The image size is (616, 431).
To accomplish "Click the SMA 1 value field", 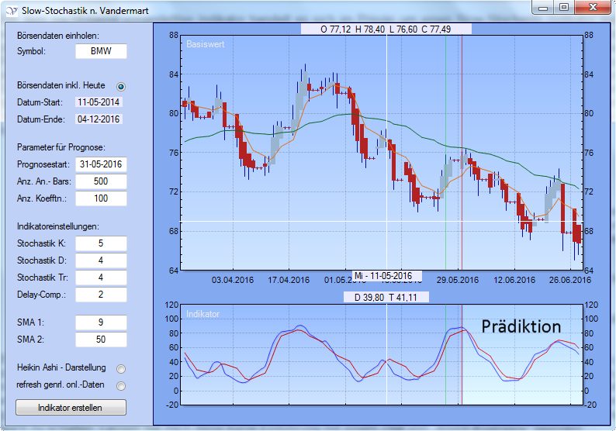I will pyautogui.click(x=101, y=322).
